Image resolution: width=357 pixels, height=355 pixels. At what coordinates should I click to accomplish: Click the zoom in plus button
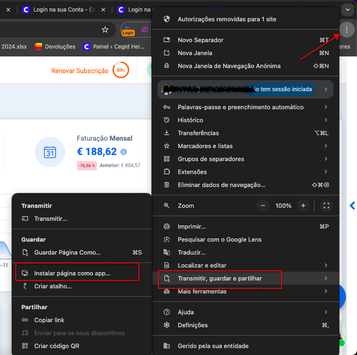(303, 206)
